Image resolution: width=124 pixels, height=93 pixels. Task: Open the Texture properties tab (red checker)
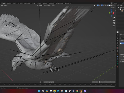coord(118,67)
